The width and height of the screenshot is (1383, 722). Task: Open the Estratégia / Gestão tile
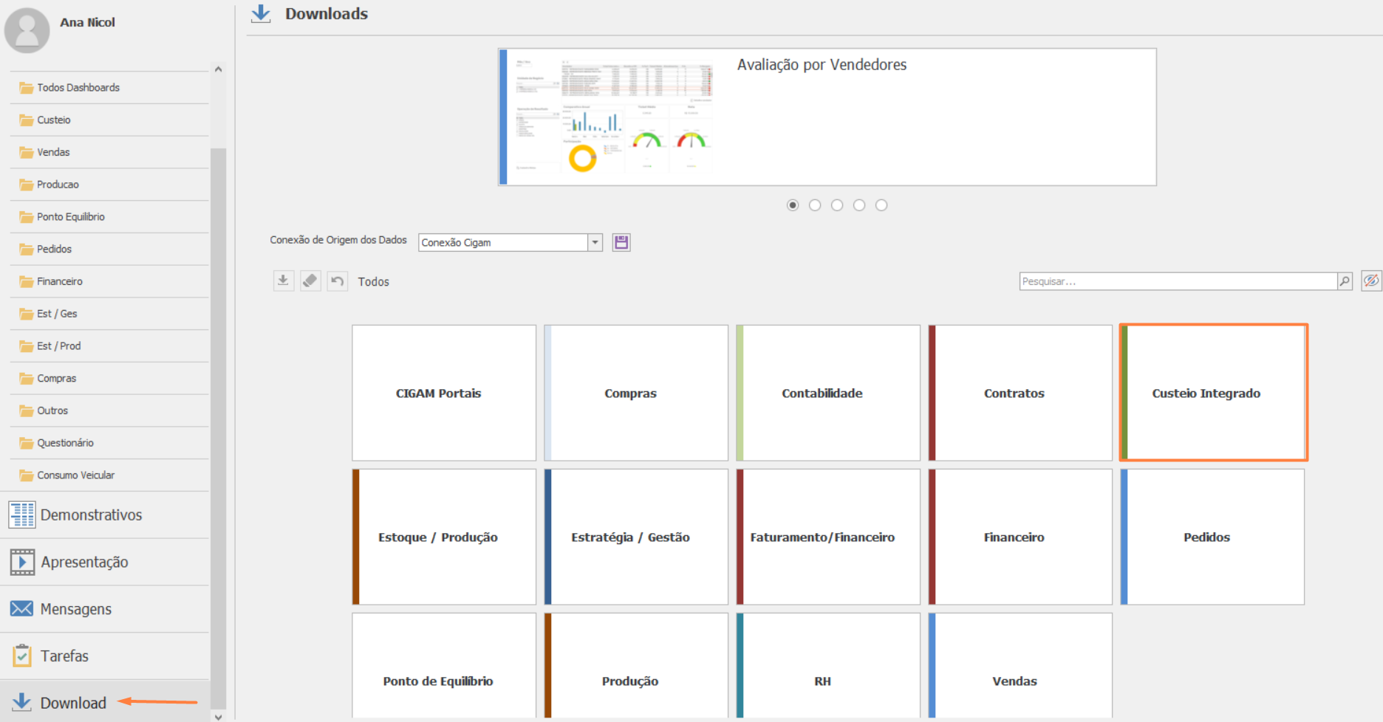point(636,537)
